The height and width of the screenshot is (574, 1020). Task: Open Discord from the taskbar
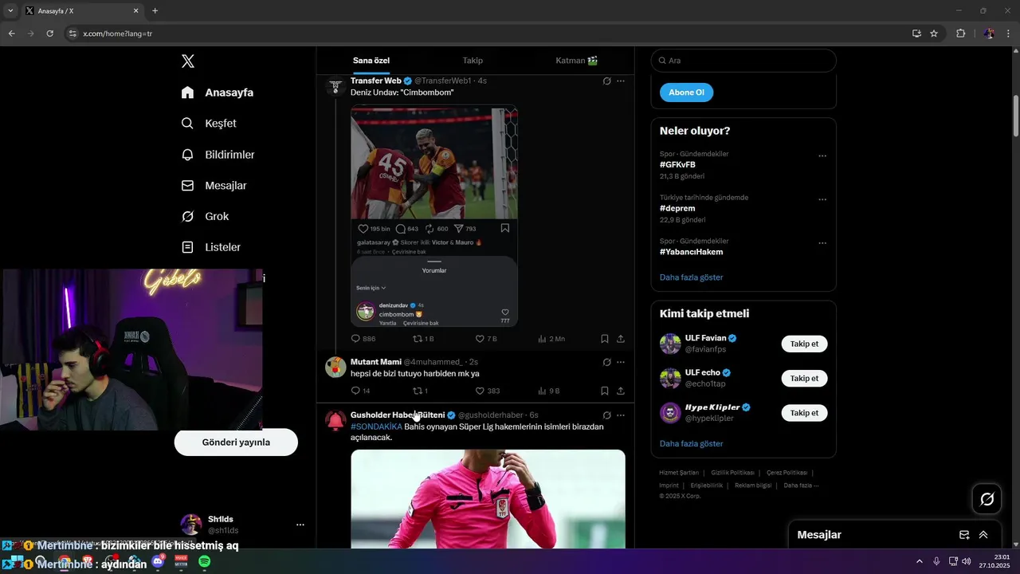158,562
